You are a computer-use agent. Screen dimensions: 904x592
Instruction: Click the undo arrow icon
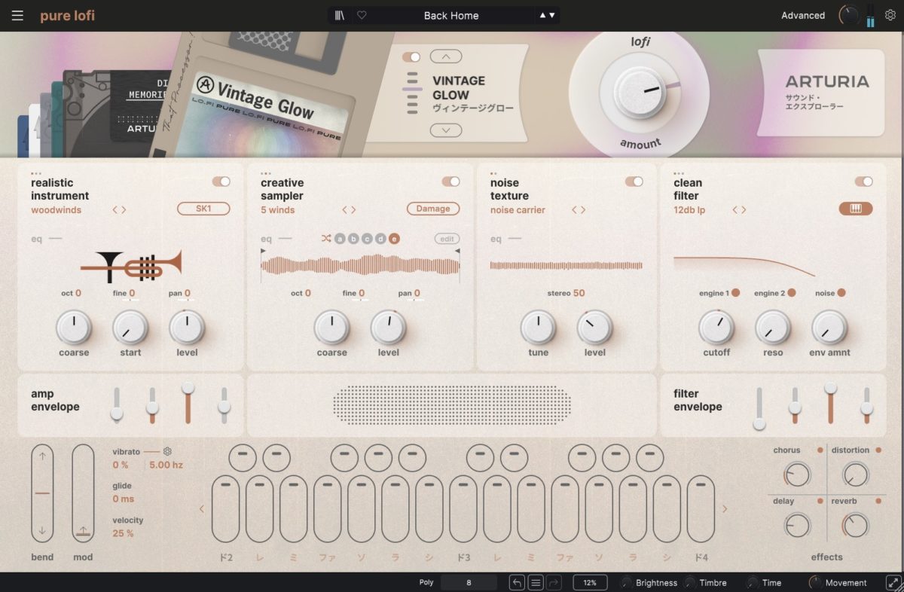[x=517, y=582]
